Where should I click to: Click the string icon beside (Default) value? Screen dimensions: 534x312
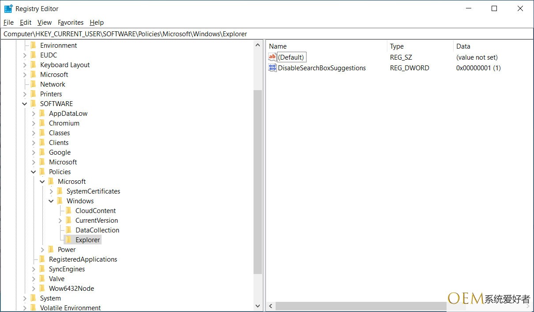(x=273, y=57)
